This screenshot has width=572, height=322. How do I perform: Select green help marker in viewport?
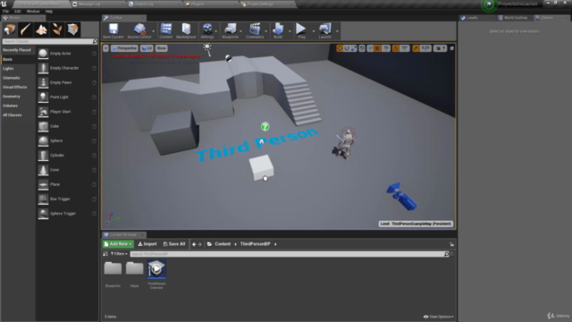pyautogui.click(x=265, y=127)
